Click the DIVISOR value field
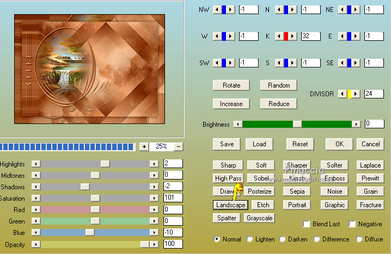The width and height of the screenshot is (391, 254). [x=374, y=94]
